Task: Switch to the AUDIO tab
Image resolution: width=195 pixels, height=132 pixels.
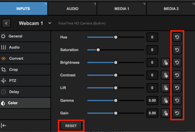Action: click(72, 8)
